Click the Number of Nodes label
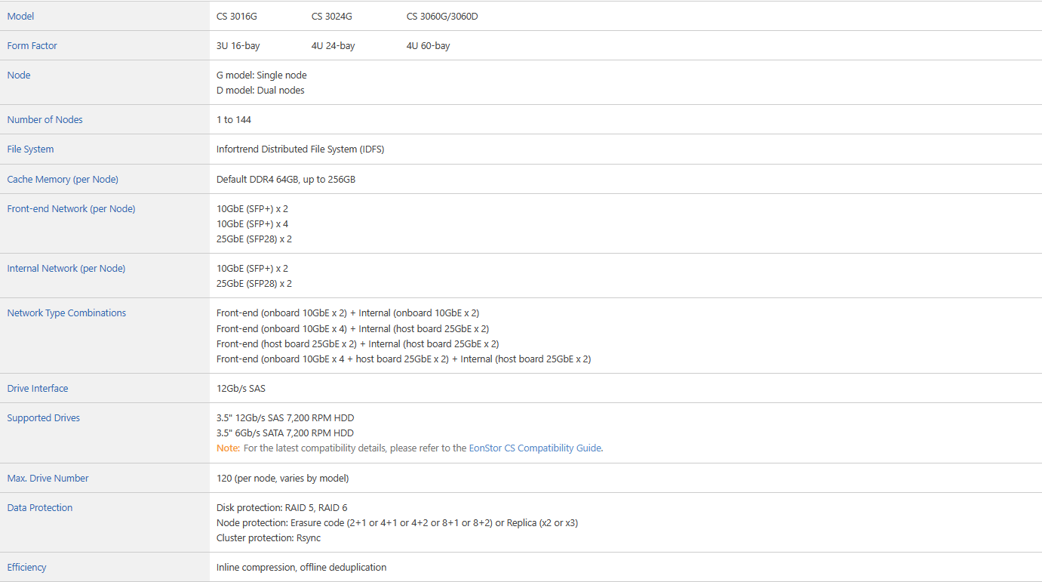 (45, 119)
